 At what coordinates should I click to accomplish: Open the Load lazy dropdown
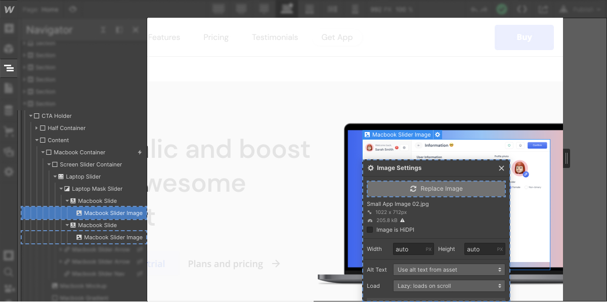[449, 286]
